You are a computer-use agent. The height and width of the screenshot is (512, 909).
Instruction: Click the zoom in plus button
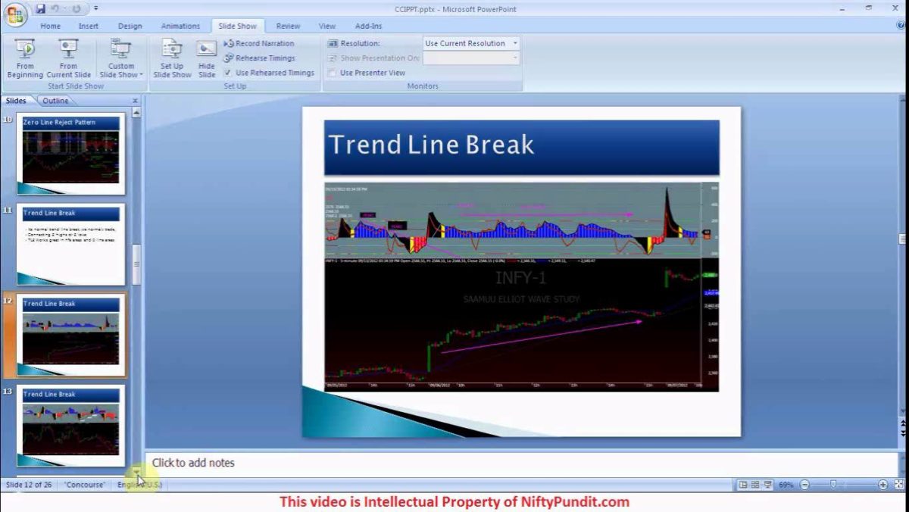(883, 485)
